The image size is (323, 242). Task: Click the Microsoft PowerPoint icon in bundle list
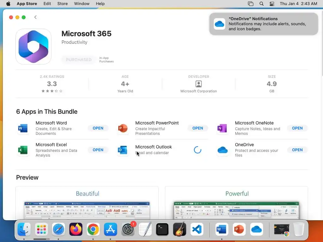[123, 128]
